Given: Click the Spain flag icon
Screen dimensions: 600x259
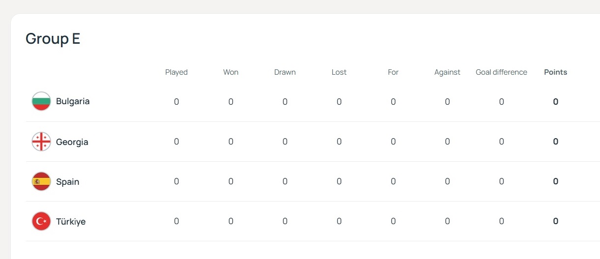Looking at the screenshot, I should [x=41, y=181].
